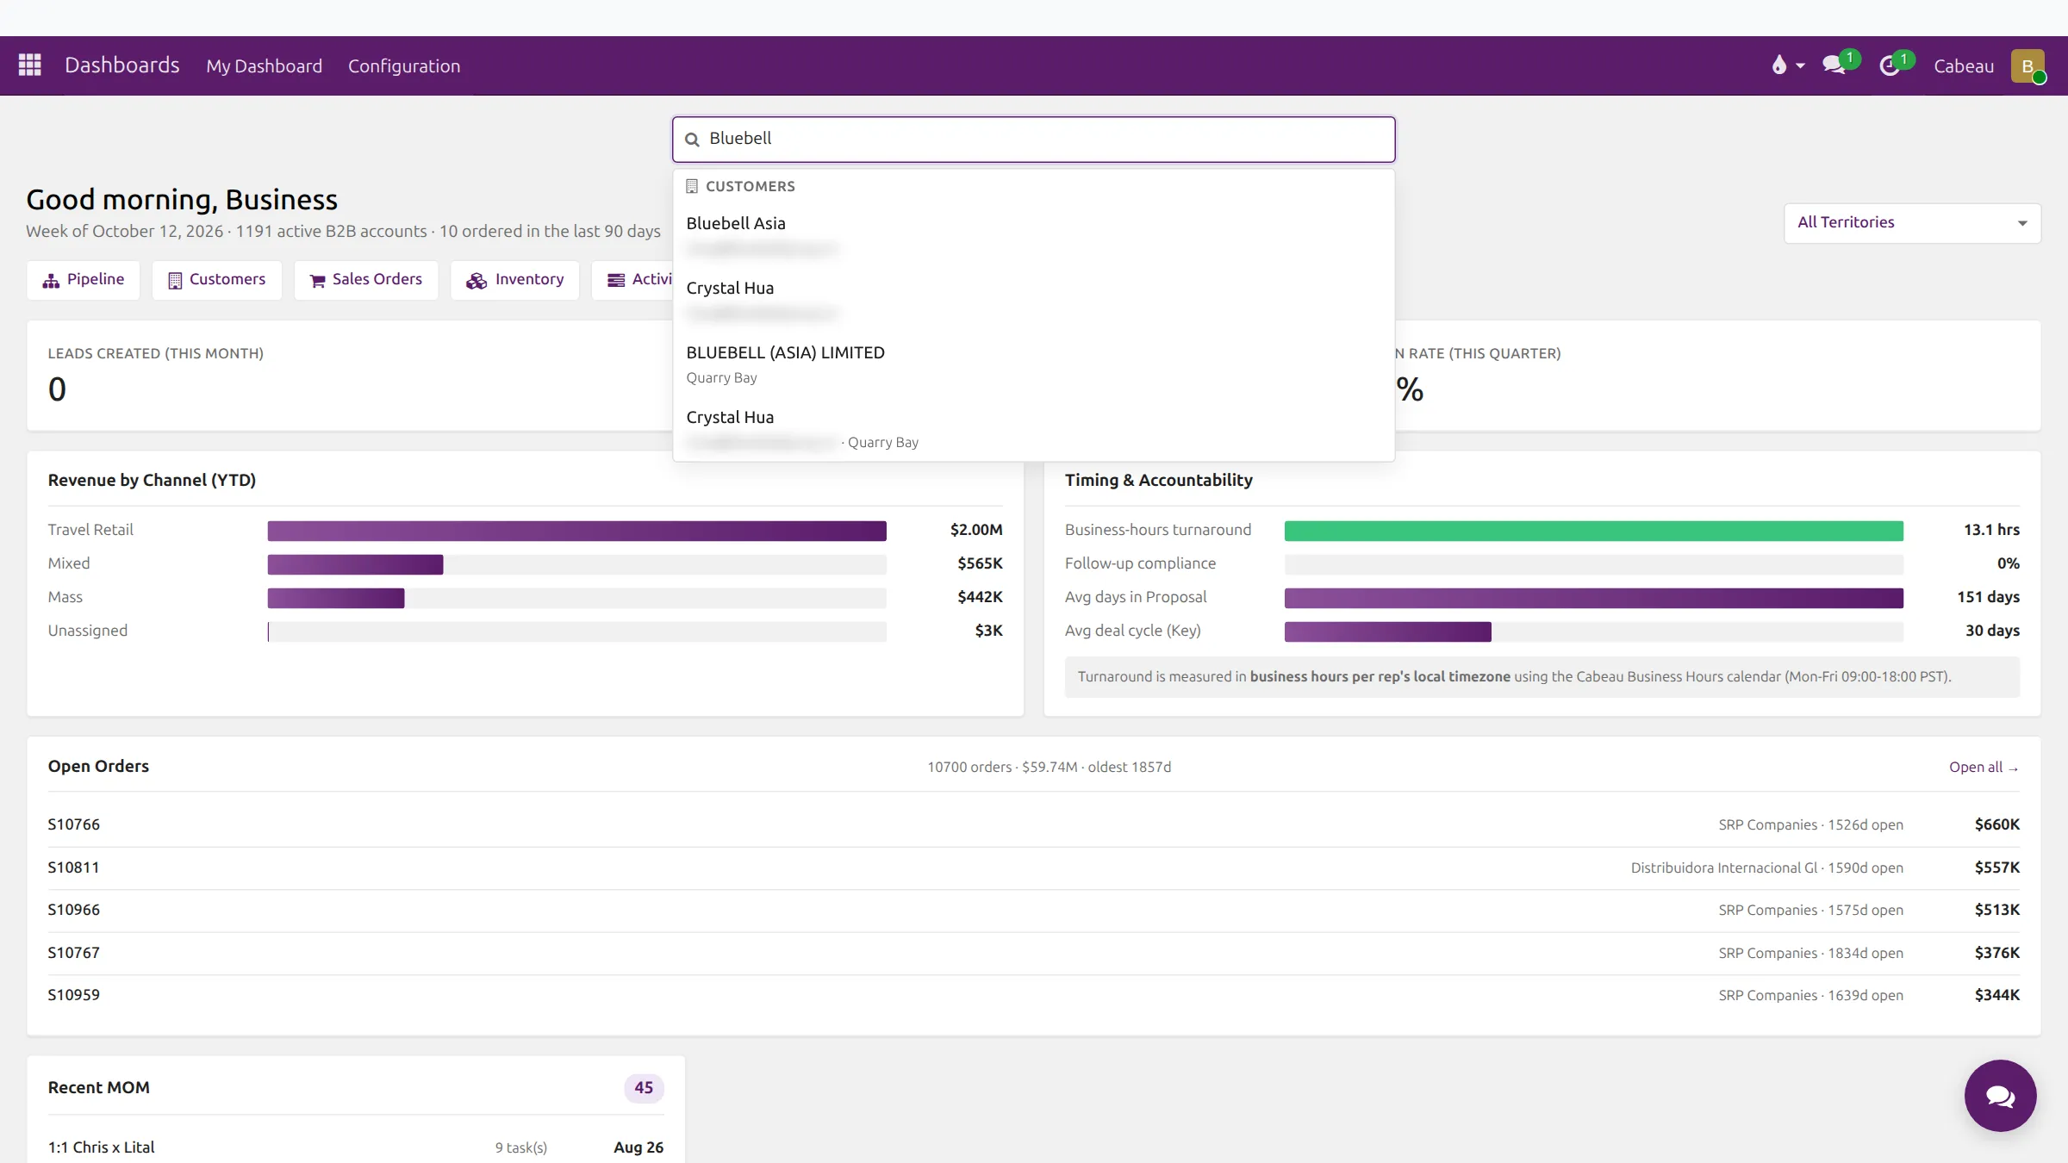Open order S10959 row
This screenshot has height=1163, width=2068.
[x=1033, y=995]
